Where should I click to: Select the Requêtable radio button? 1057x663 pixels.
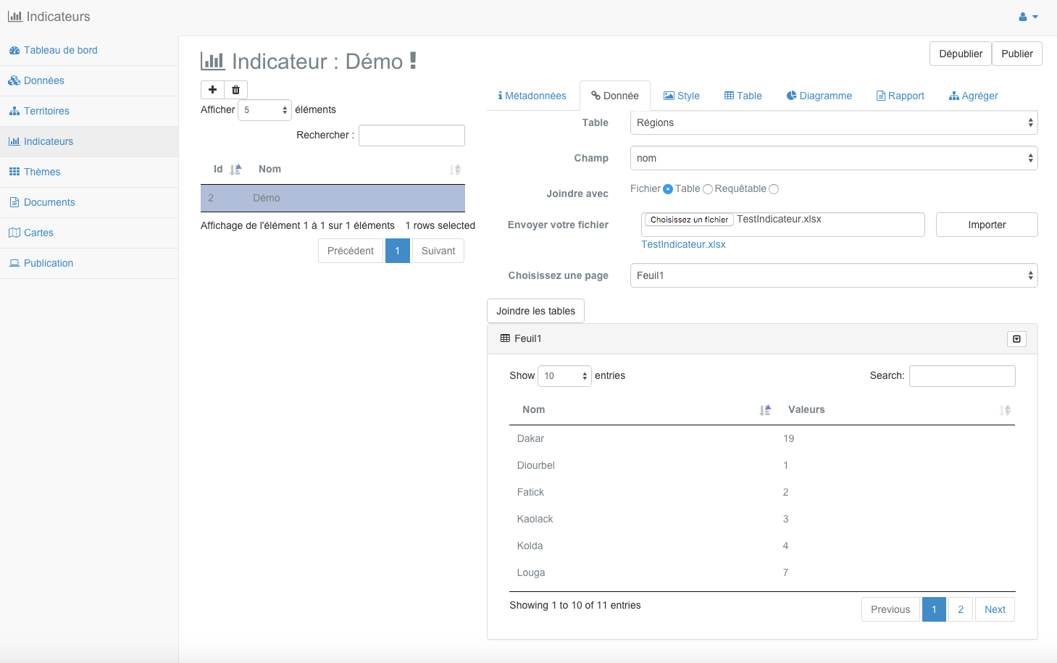(774, 189)
